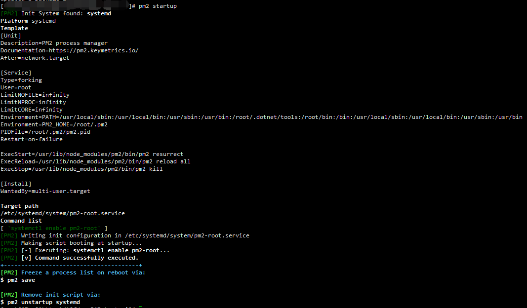Click the pm2-root.service path under Target path
Screen dimensions: 527x308
[62, 213]
